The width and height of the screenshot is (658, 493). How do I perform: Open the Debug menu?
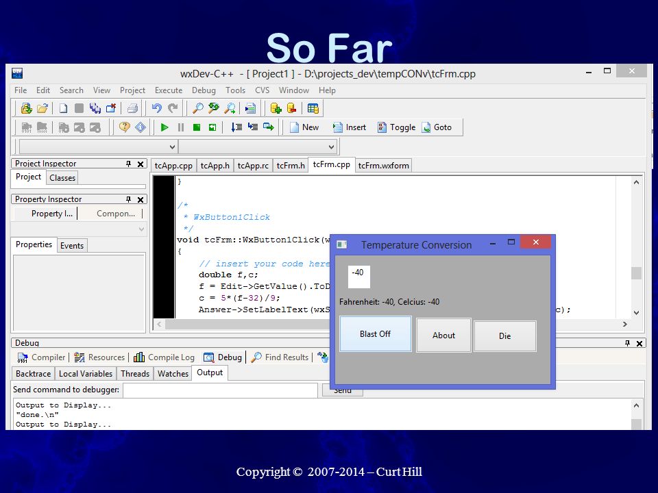[204, 90]
